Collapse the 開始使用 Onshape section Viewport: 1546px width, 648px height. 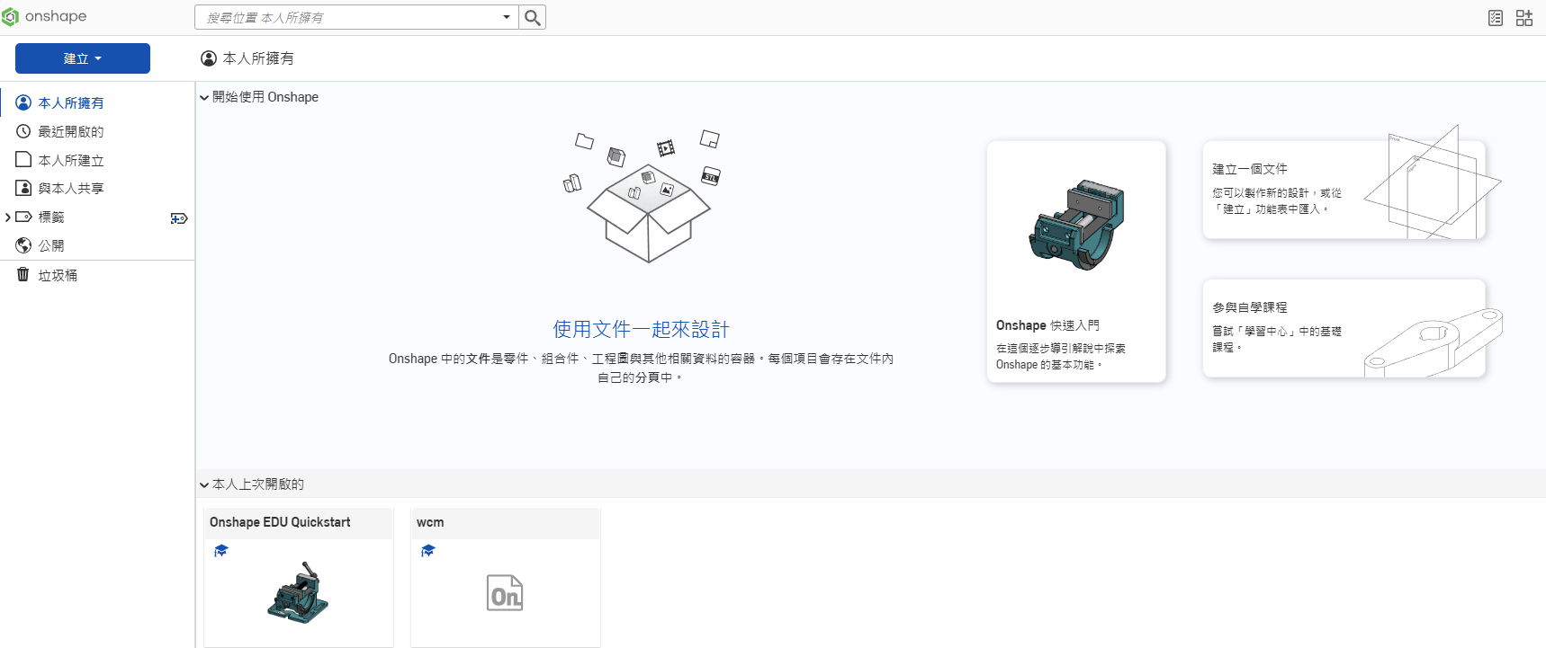204,97
